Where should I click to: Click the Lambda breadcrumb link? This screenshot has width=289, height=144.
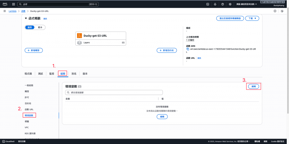point(12,11)
